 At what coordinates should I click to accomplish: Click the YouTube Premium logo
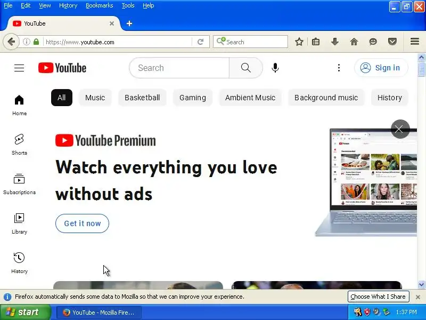(x=105, y=140)
